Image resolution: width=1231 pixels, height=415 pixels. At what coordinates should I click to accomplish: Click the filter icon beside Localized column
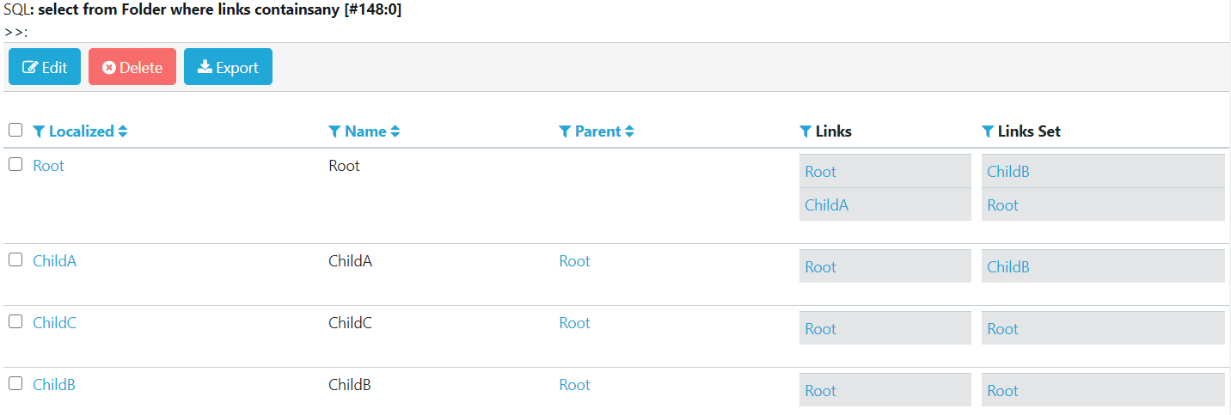39,131
